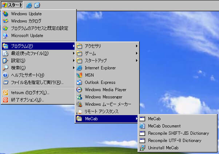219x154 pixels.
Task: Click Uninstall MeCab icon entry
Action: point(163,148)
